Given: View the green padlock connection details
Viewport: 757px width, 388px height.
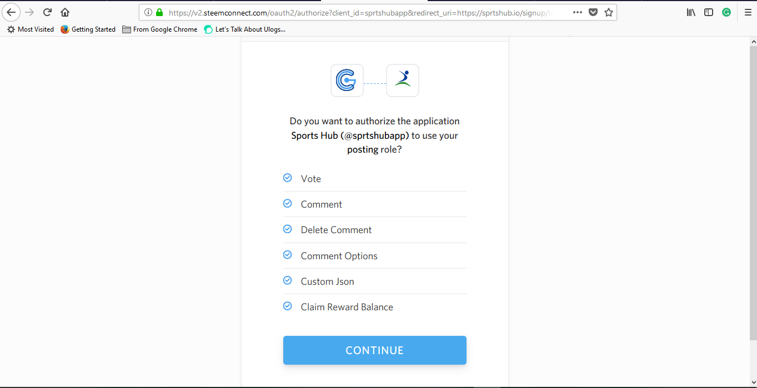Looking at the screenshot, I should pos(159,12).
